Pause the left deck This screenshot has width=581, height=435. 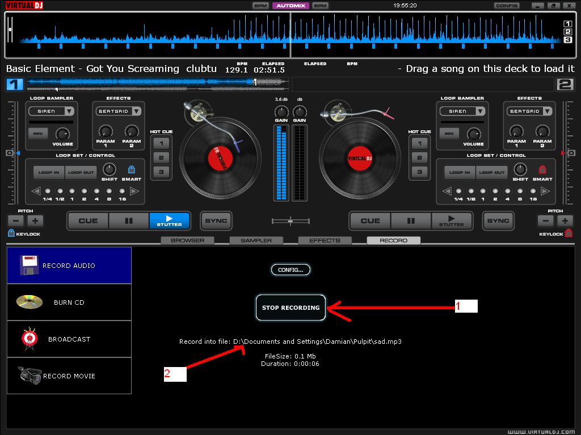click(x=129, y=221)
